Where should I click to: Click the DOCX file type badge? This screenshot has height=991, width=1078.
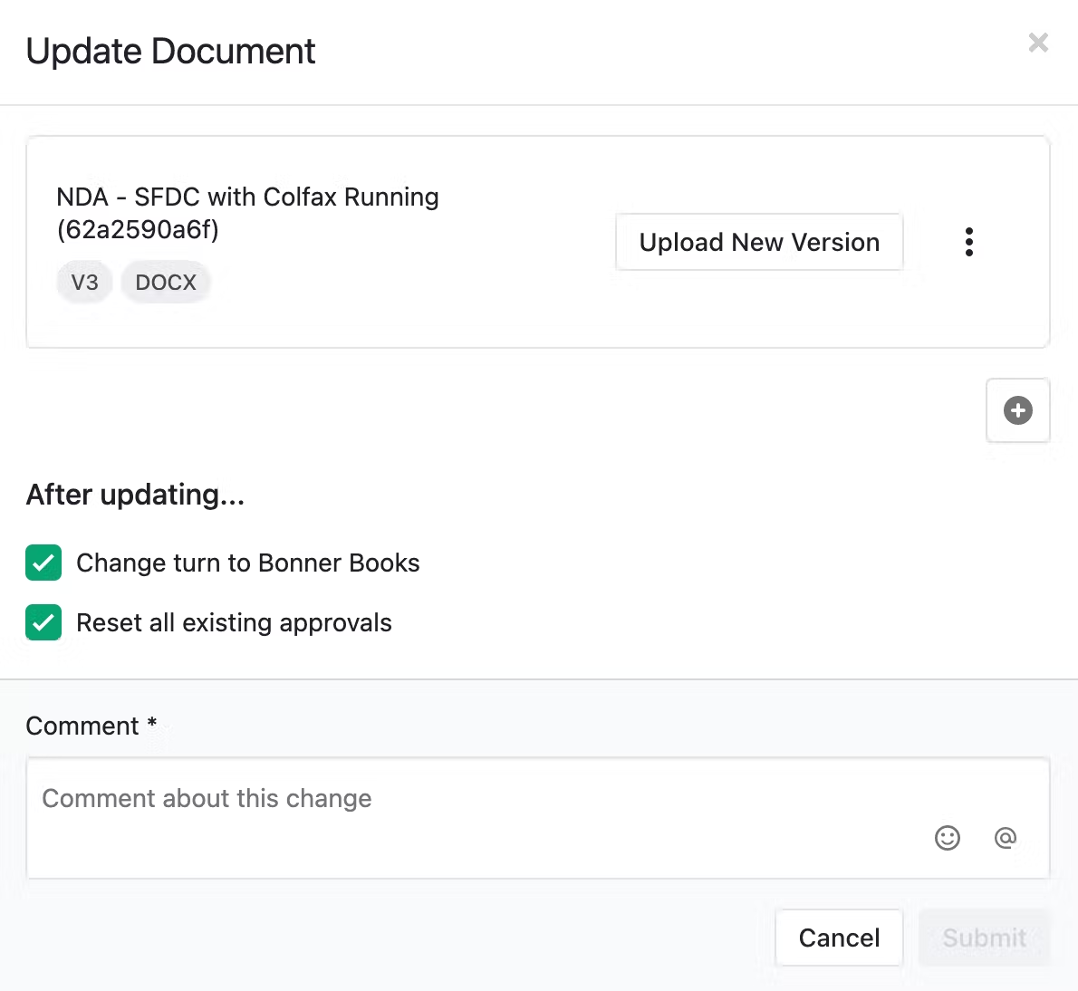[x=166, y=283]
